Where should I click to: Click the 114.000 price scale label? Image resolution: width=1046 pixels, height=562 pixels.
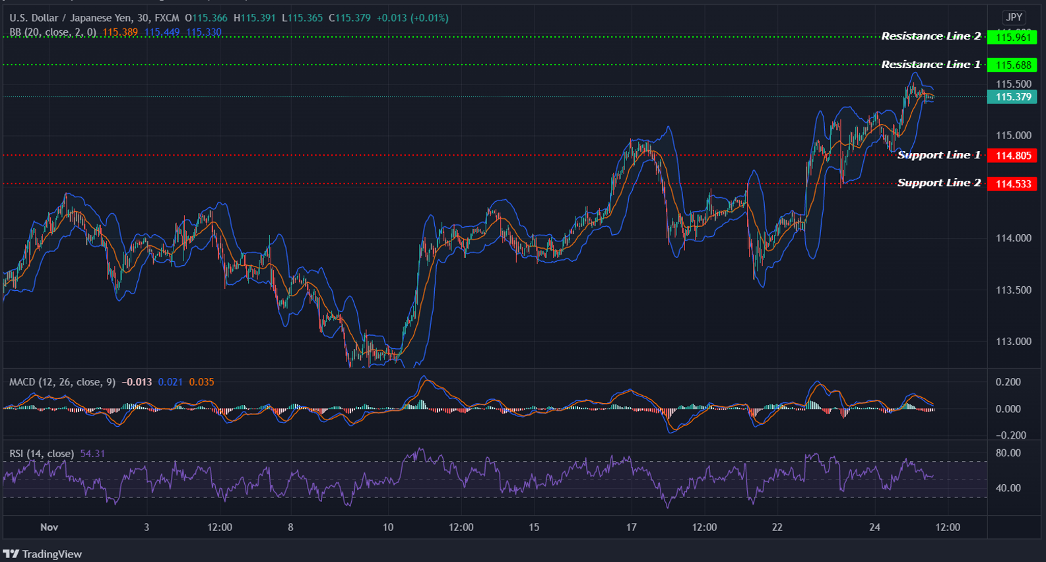point(1014,238)
